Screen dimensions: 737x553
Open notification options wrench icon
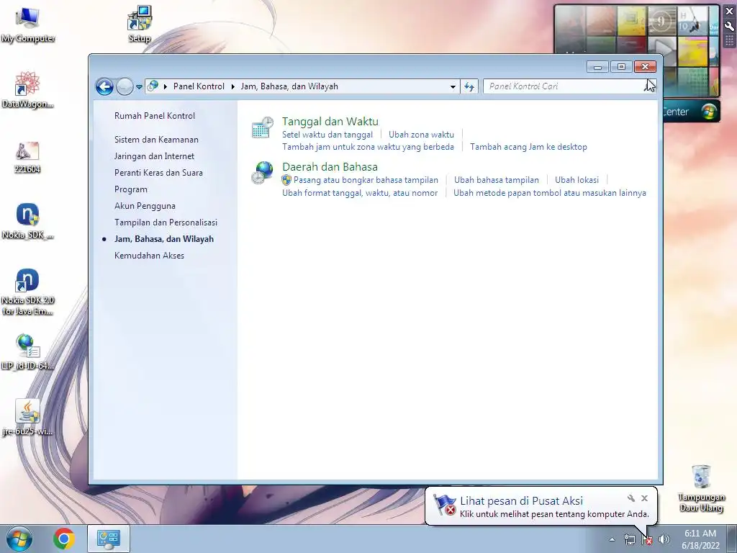click(x=631, y=498)
